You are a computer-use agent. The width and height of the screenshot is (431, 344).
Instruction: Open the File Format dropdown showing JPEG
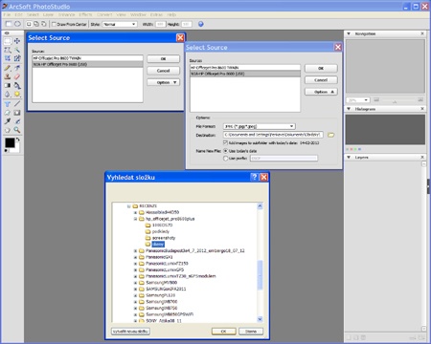coord(259,126)
